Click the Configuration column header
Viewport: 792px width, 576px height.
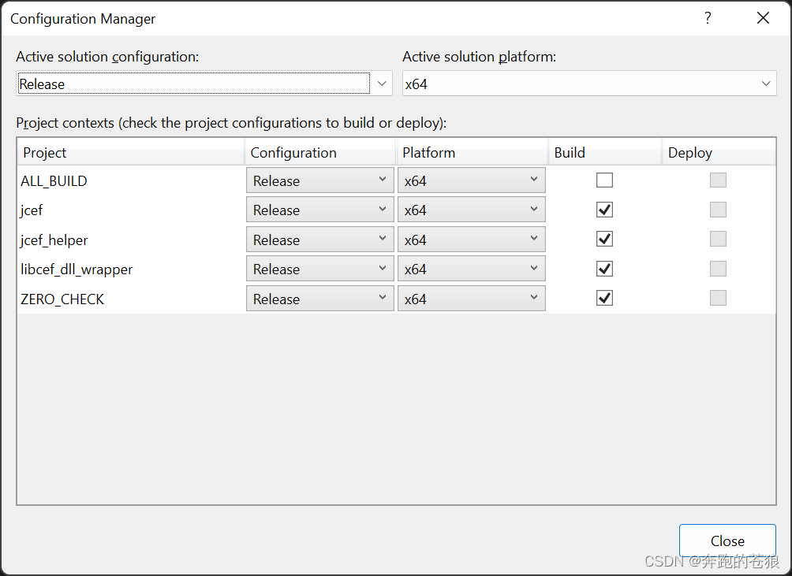click(x=319, y=153)
